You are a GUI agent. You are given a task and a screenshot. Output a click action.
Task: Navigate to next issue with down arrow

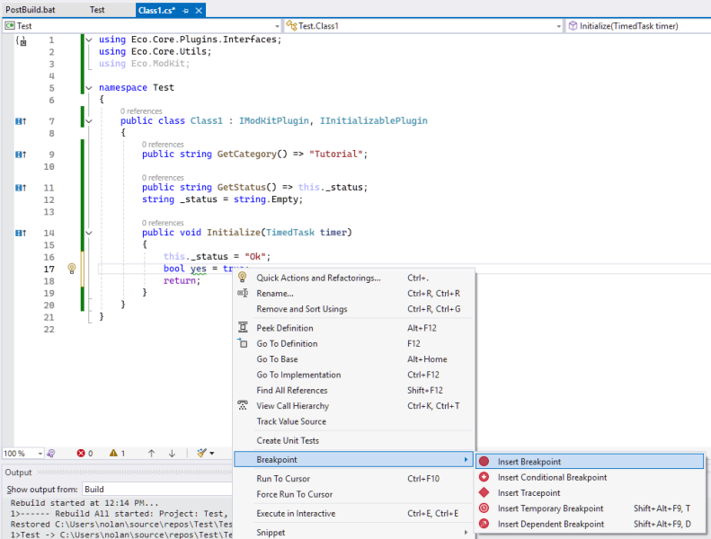tap(172, 454)
